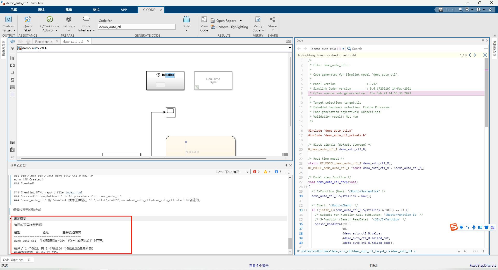The height and width of the screenshot is (270, 498).
Task: Filter diagnostics by 7 info messages
Action: pyautogui.click(x=278, y=172)
